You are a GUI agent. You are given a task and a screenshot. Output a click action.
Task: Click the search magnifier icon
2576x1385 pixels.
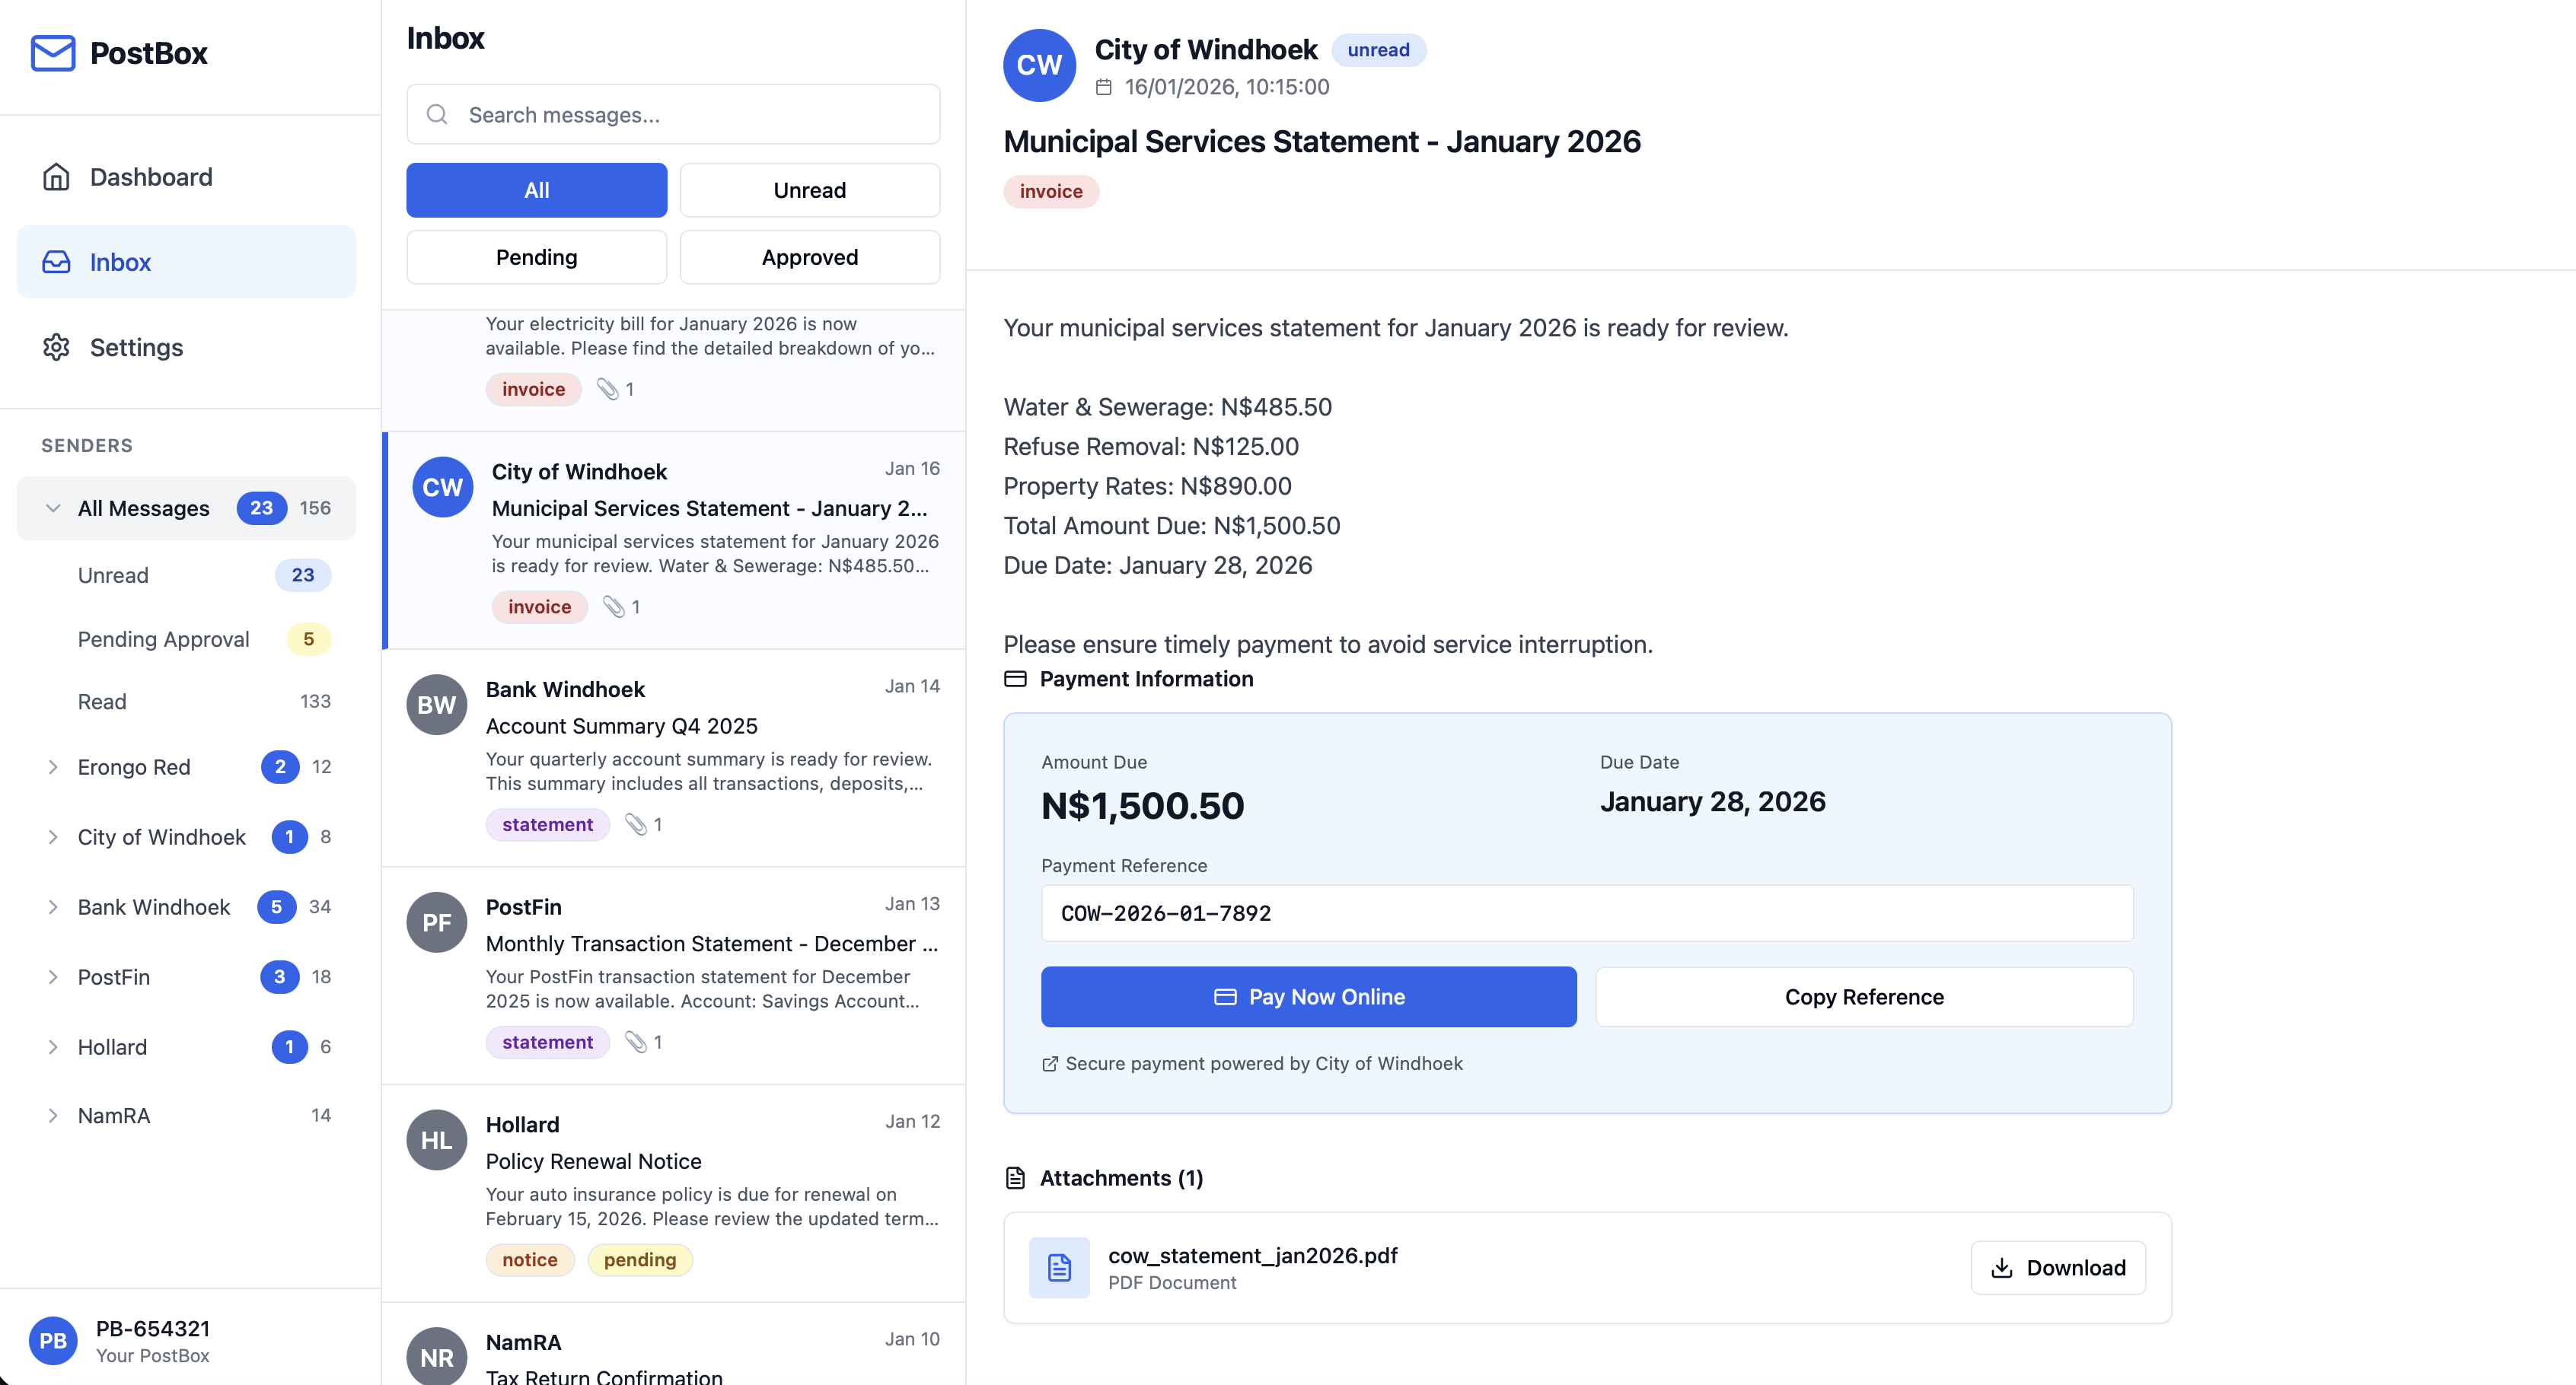[437, 114]
